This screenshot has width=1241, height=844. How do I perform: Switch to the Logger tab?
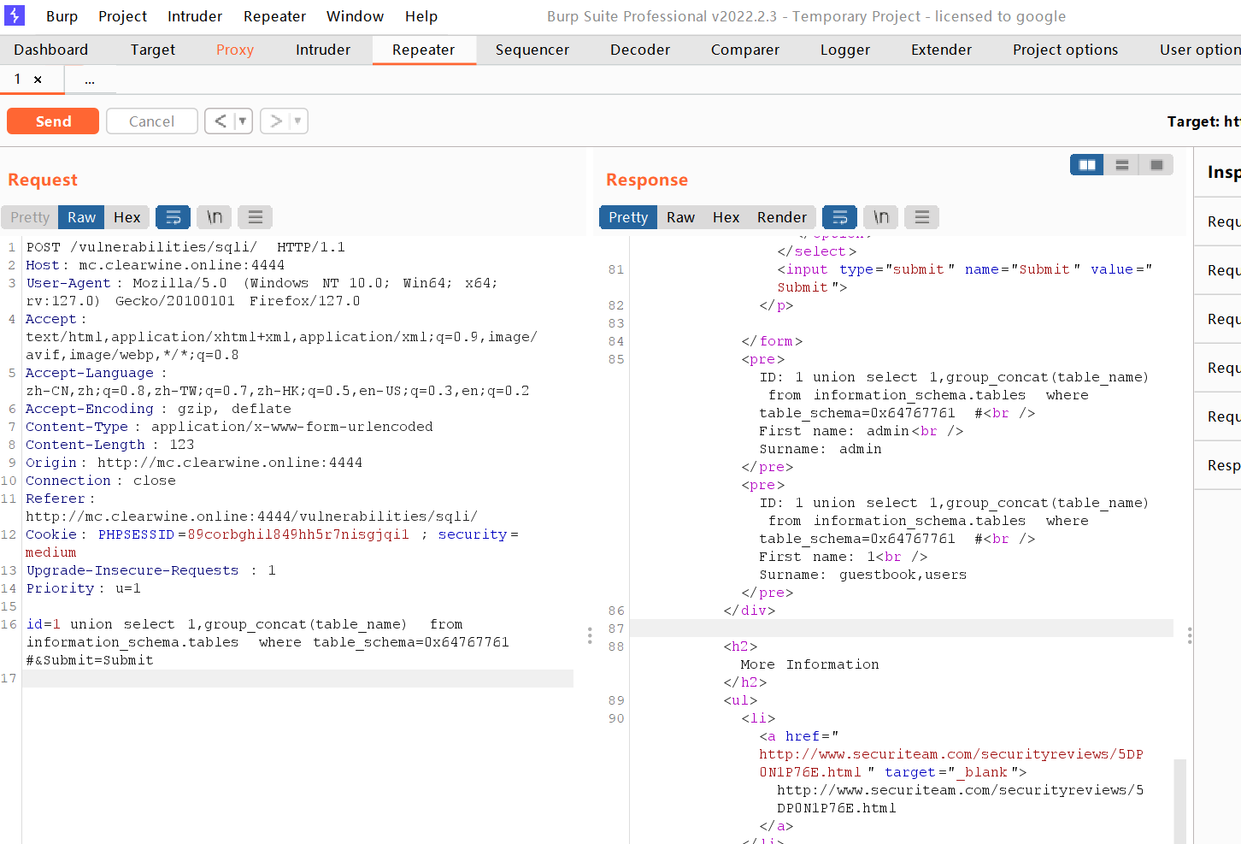point(845,50)
